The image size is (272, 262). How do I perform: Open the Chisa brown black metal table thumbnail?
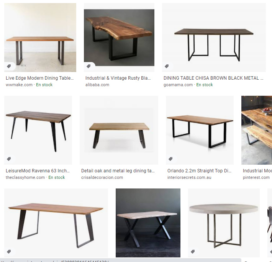pos(214,38)
